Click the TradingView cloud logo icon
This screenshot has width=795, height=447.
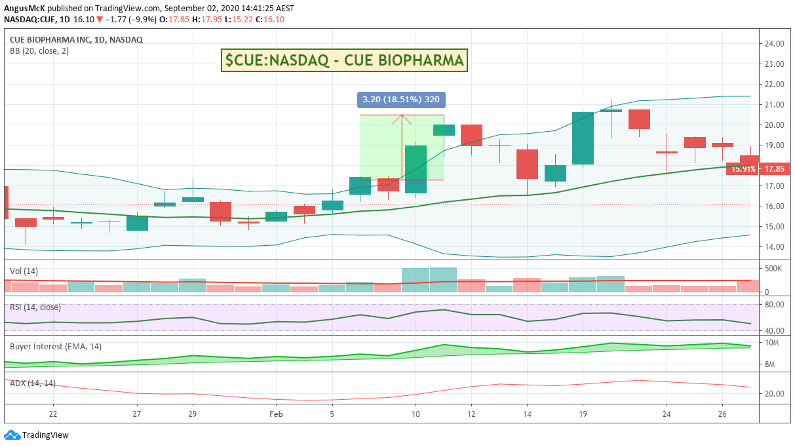(x=12, y=435)
